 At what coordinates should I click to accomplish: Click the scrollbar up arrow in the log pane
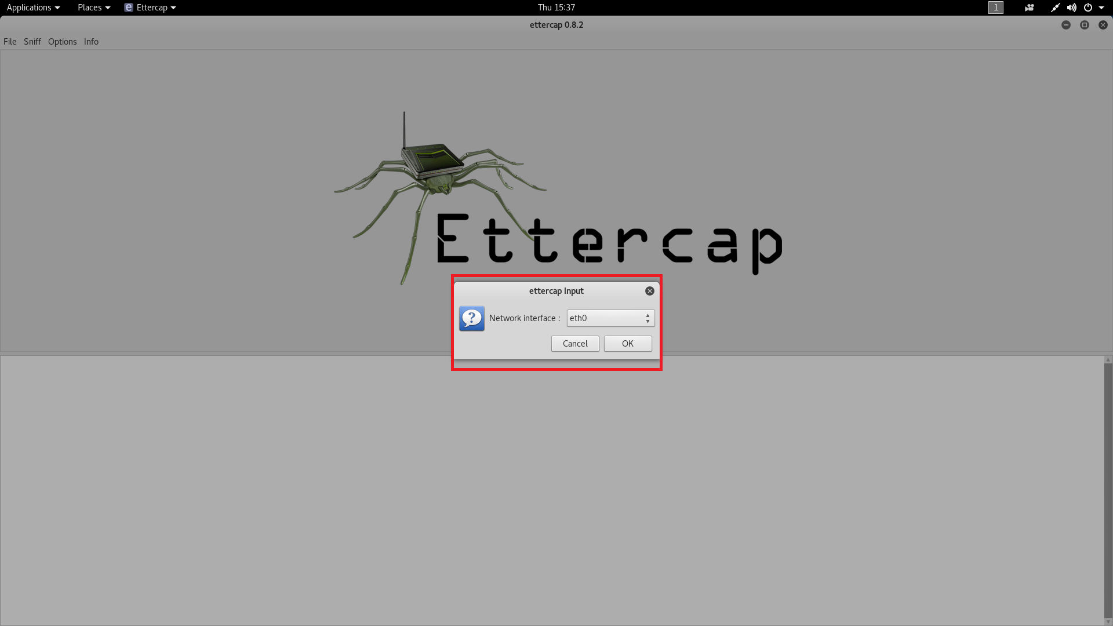coord(1108,360)
